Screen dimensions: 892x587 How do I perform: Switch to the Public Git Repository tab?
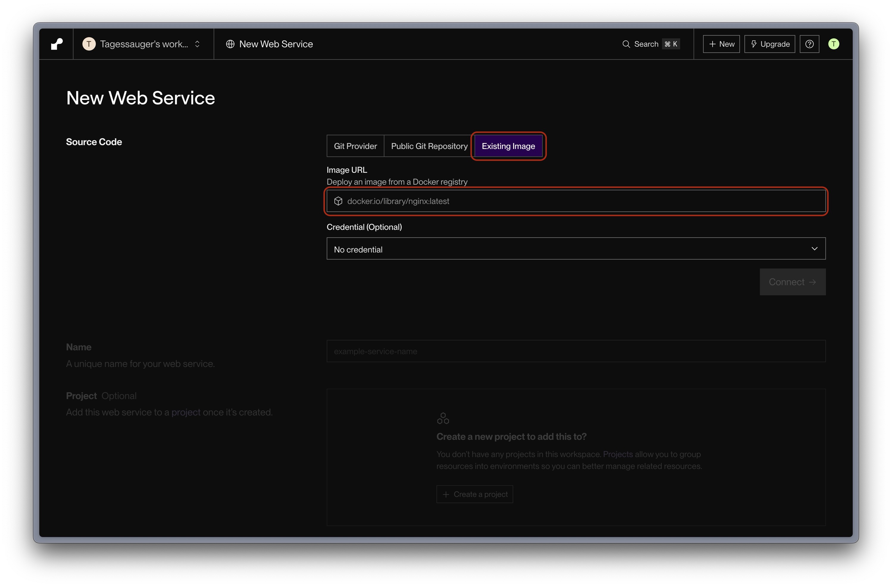tap(429, 146)
